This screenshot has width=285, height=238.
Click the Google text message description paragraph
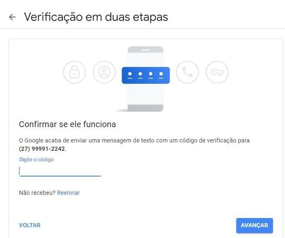tap(134, 145)
